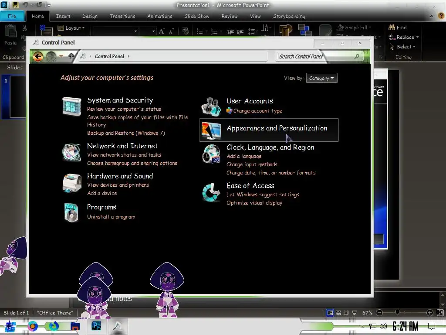Click the Decrease Font Size icon
Image resolution: width=446 pixels, height=335 pixels.
(171, 31)
